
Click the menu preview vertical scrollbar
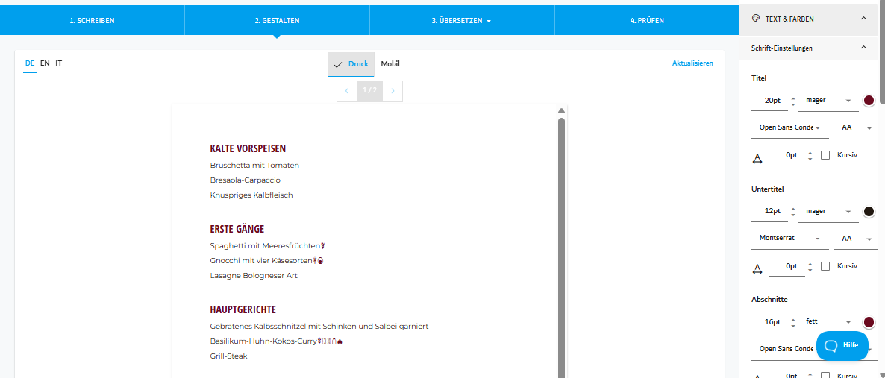(561, 247)
